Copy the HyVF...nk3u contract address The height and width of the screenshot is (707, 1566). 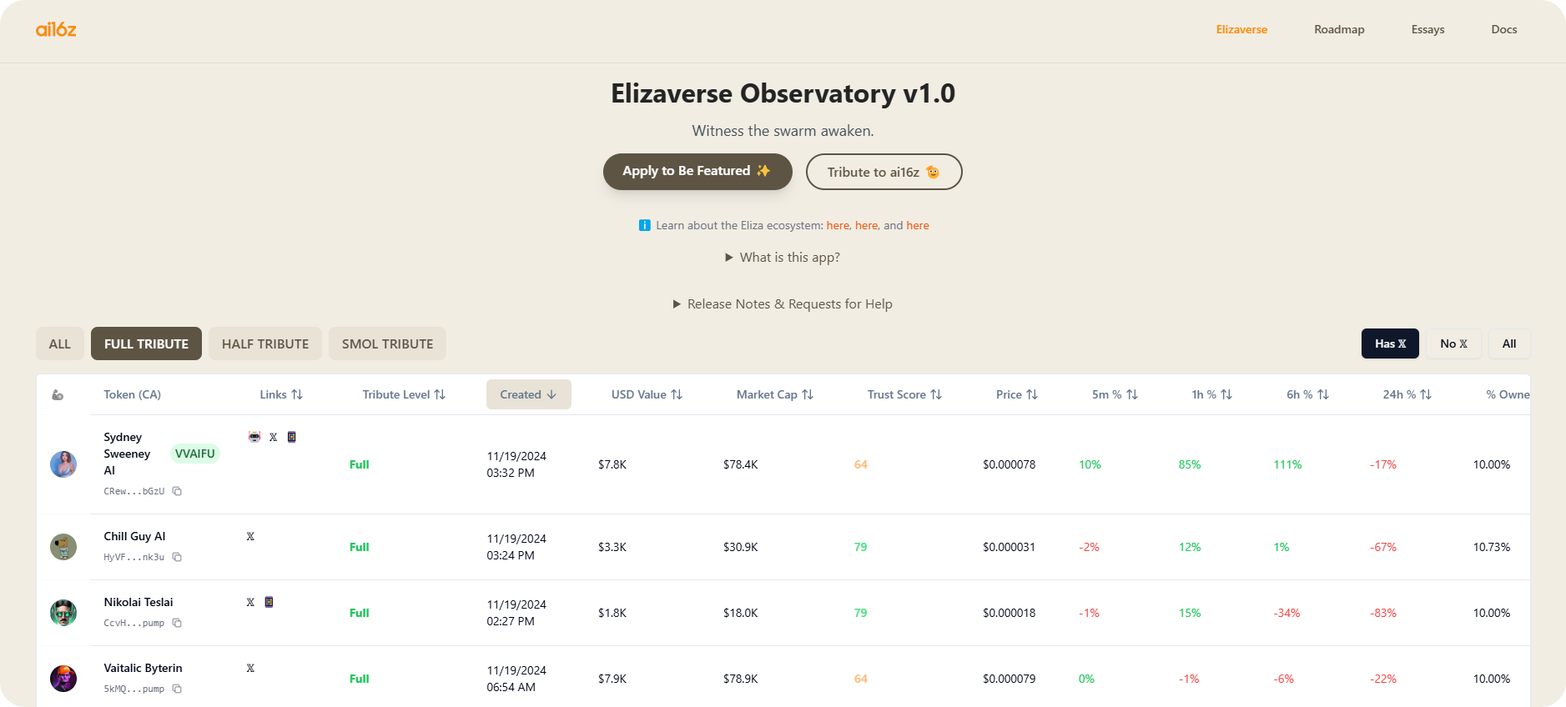(x=177, y=557)
